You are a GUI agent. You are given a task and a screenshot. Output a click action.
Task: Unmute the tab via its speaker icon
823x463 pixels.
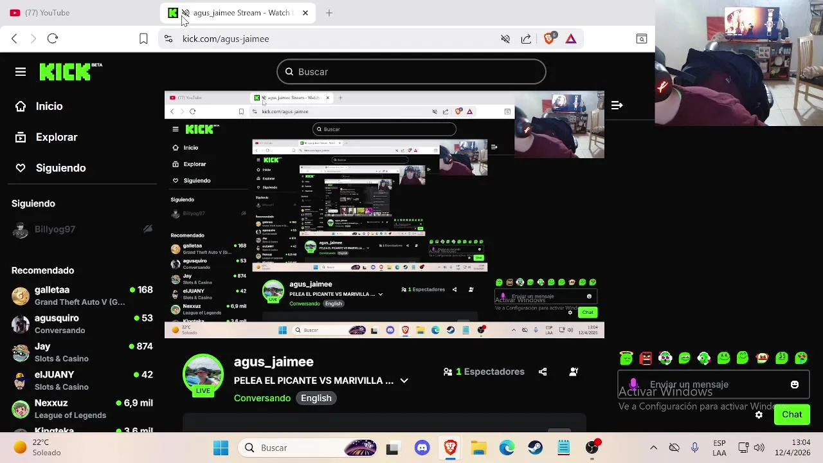(185, 13)
